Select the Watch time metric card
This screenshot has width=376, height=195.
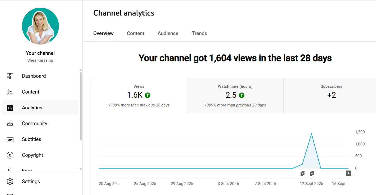(235, 95)
